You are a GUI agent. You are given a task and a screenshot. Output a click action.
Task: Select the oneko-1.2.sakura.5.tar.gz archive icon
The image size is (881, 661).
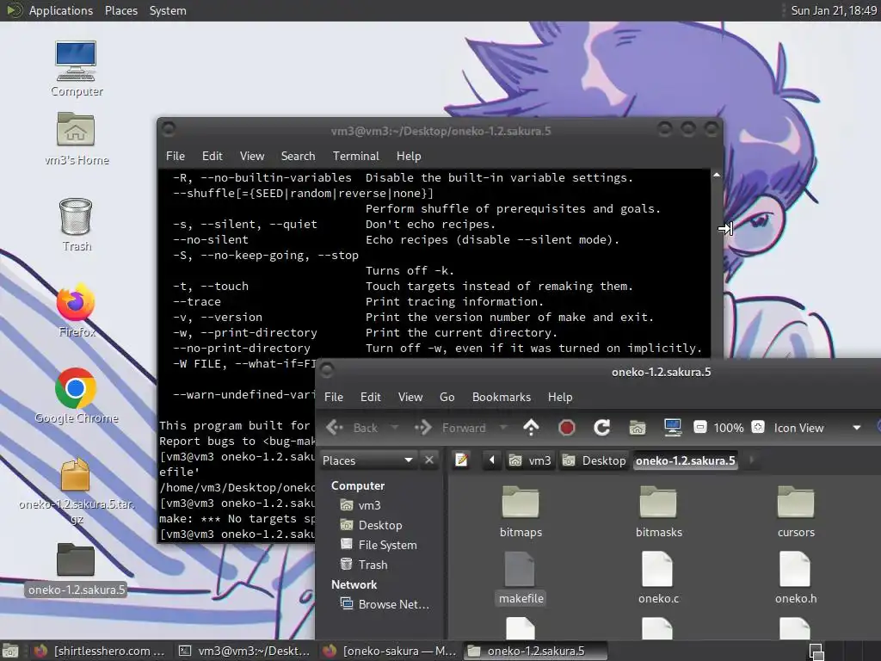click(x=76, y=490)
